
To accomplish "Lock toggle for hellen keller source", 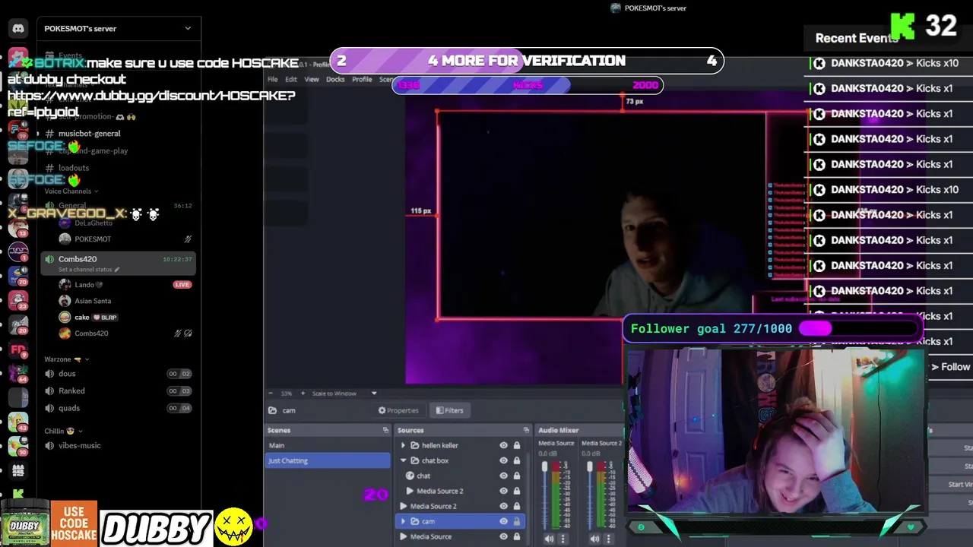I will (x=517, y=445).
